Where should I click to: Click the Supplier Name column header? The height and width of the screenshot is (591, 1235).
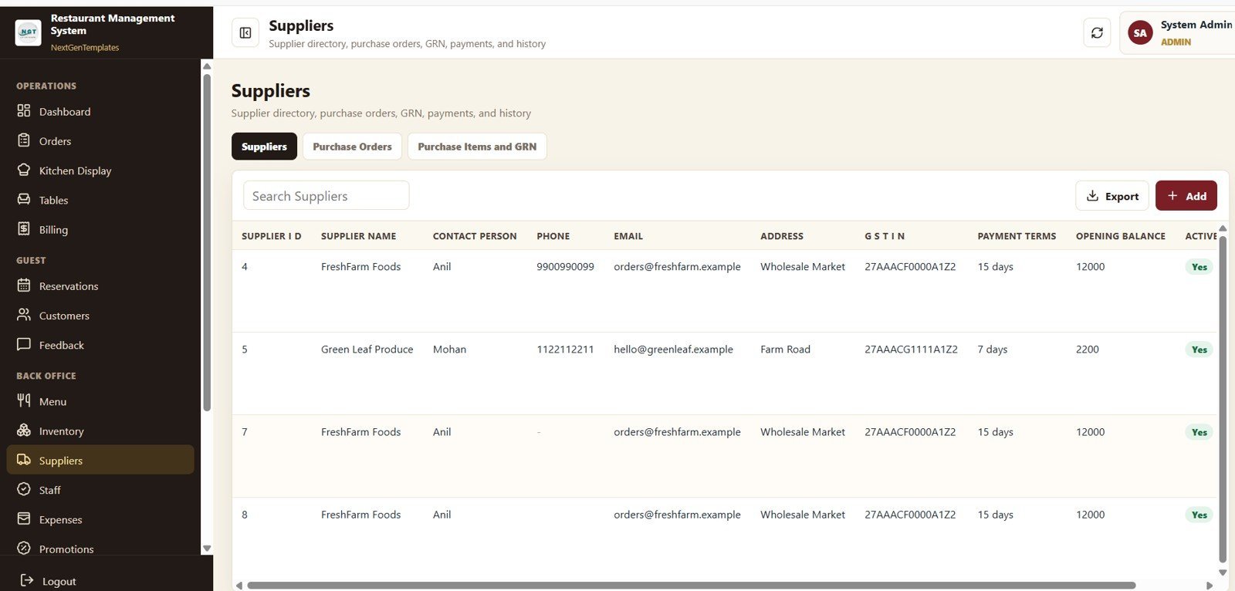[x=358, y=236]
